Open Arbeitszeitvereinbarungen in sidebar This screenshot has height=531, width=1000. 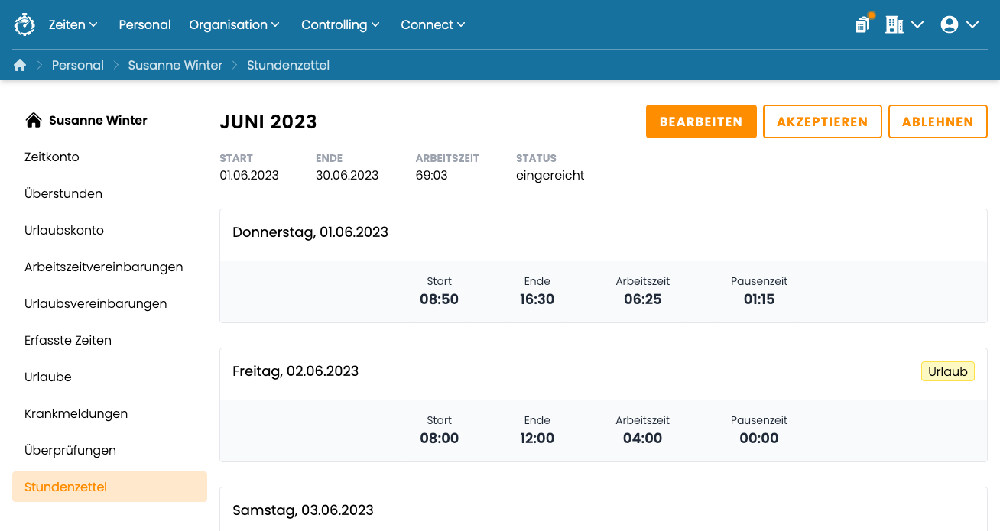point(109,267)
